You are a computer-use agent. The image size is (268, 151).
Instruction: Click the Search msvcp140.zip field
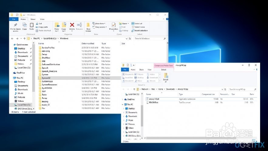tap(243, 89)
